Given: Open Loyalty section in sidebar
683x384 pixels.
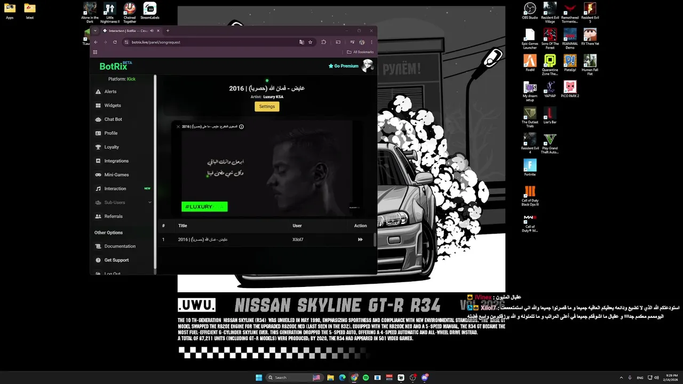Looking at the screenshot, I should click(112, 147).
